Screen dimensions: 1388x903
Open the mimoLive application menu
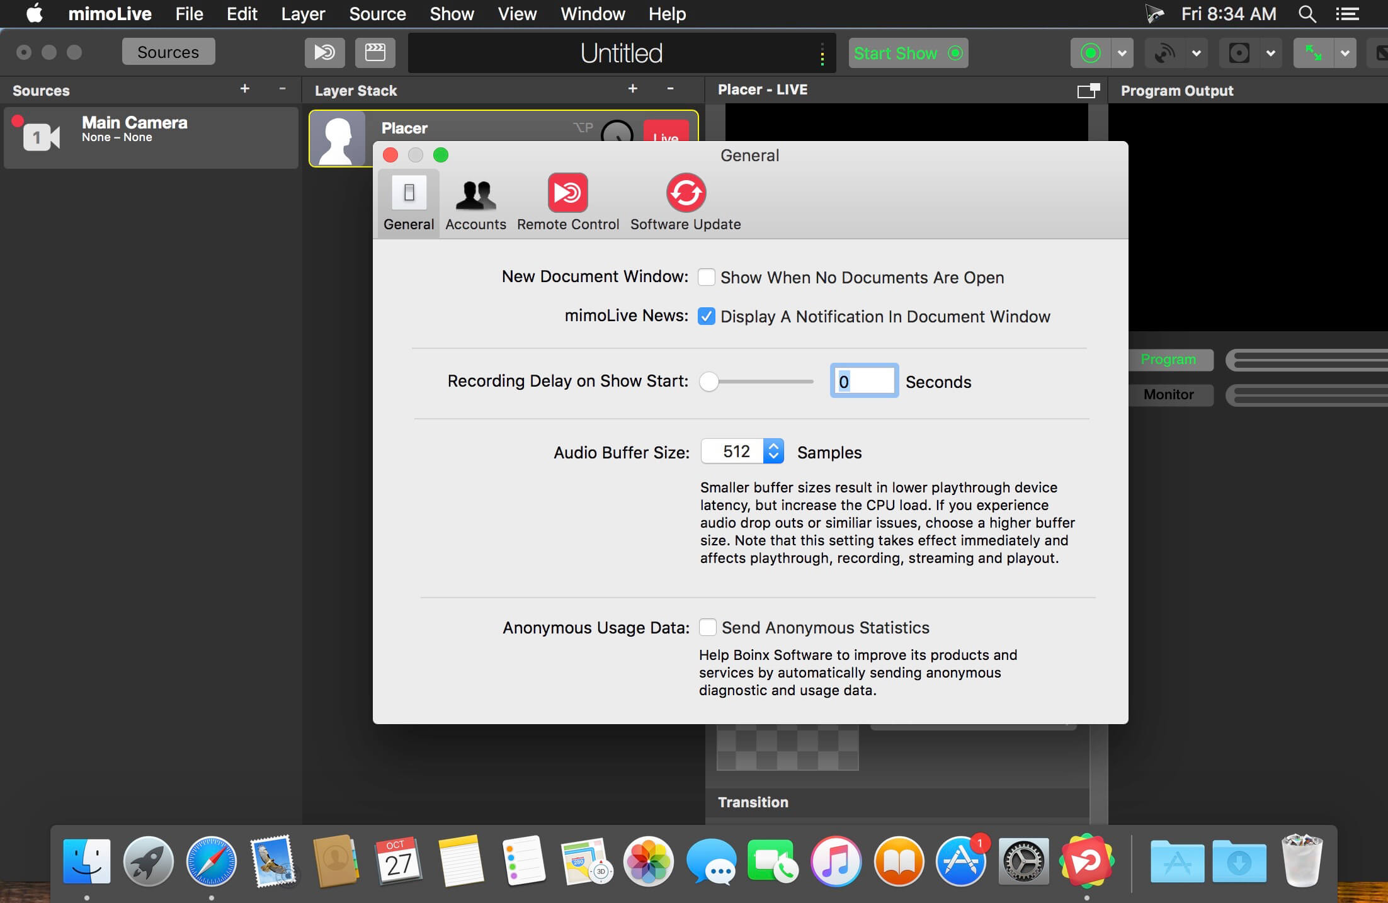(x=110, y=14)
